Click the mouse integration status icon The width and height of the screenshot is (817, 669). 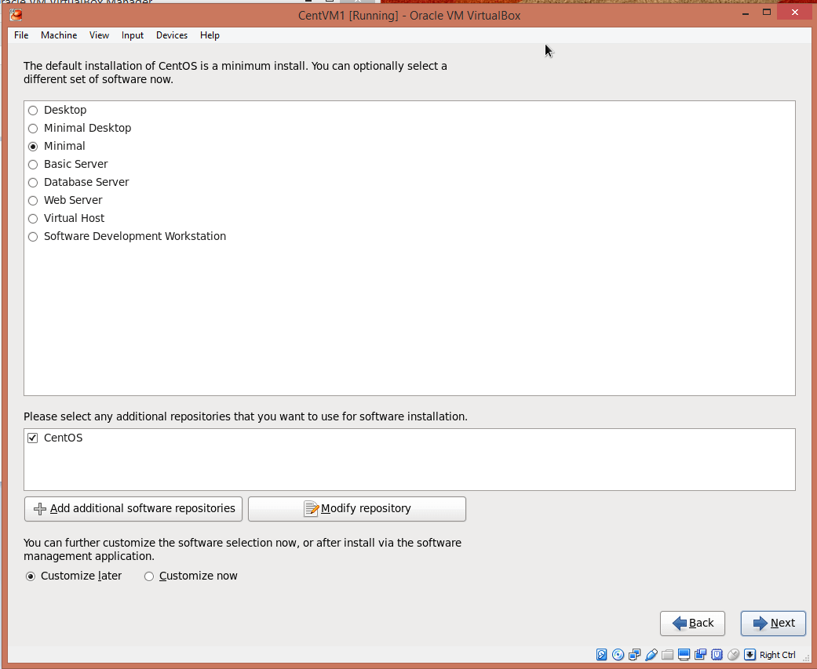[x=734, y=655]
